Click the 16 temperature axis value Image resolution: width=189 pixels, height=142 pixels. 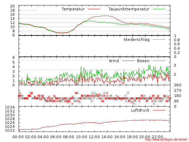12,14
